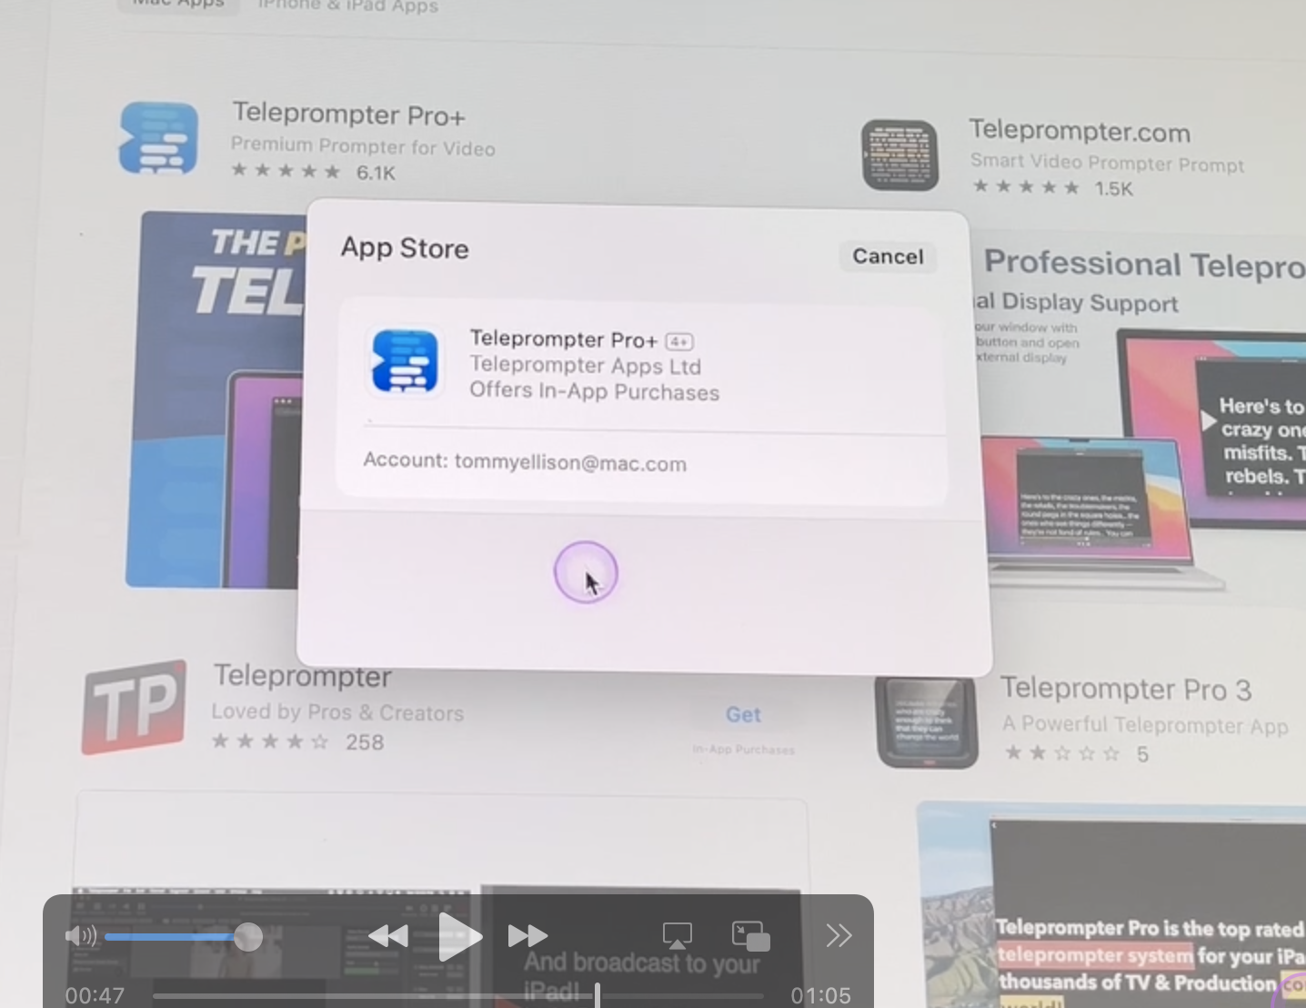Click the 6.1K star rating of Teleprompter Pro+
The height and width of the screenshot is (1008, 1306).
[x=314, y=171]
